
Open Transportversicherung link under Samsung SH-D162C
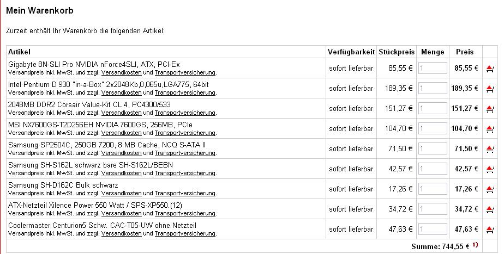[x=185, y=194]
